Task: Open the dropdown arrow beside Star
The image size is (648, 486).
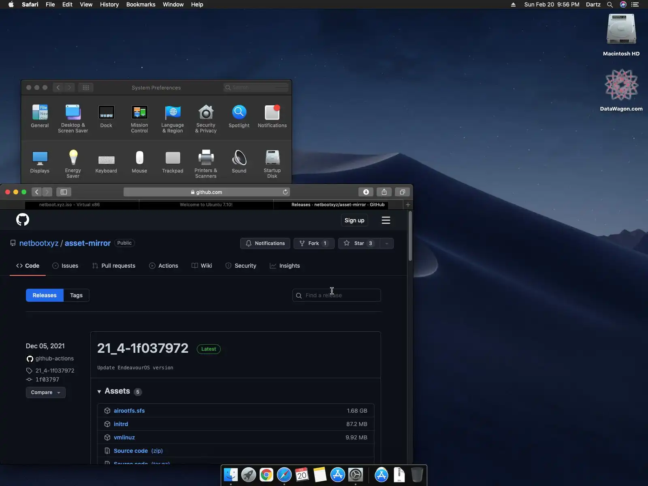Action: 387,243
